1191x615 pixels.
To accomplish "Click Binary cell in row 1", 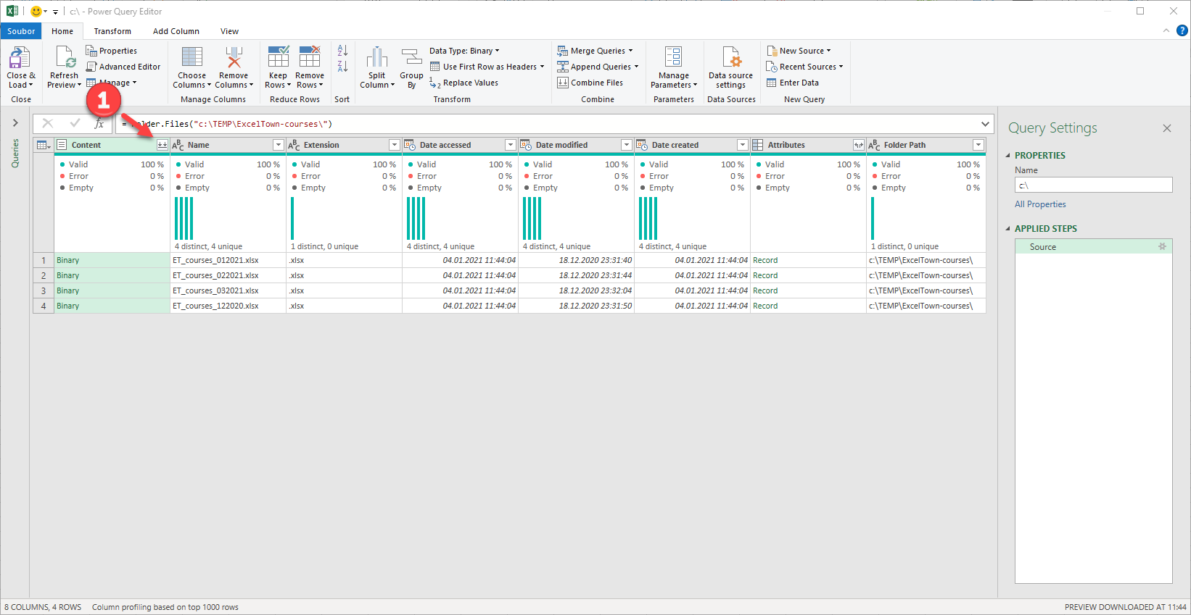I will [x=112, y=260].
